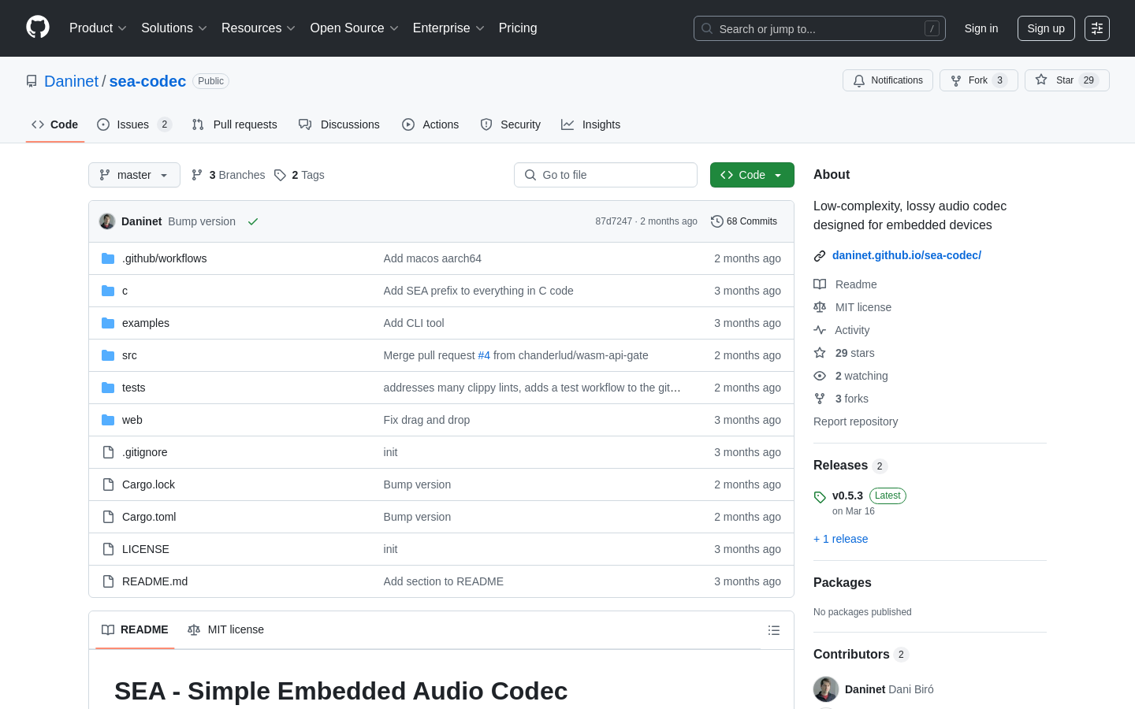The image size is (1135, 709).
Task: Select the MIT license tab in README panel
Action: tap(225, 629)
